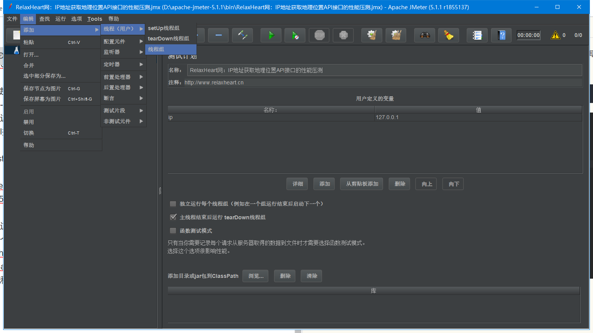Select the ip variable name cell
This screenshot has width=593, height=333.
coord(271,117)
